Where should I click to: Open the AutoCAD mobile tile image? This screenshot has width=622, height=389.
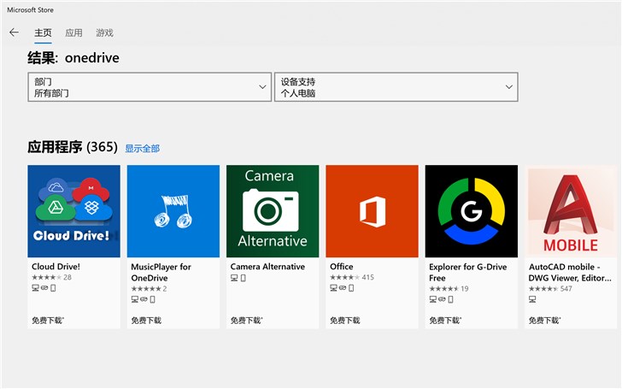571,211
